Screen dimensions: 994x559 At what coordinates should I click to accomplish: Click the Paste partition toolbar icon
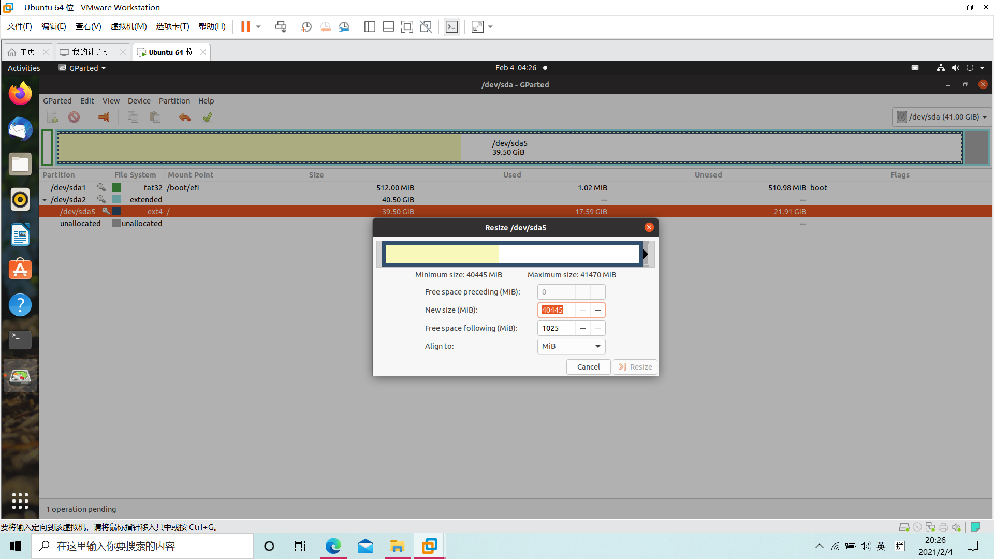coord(155,117)
